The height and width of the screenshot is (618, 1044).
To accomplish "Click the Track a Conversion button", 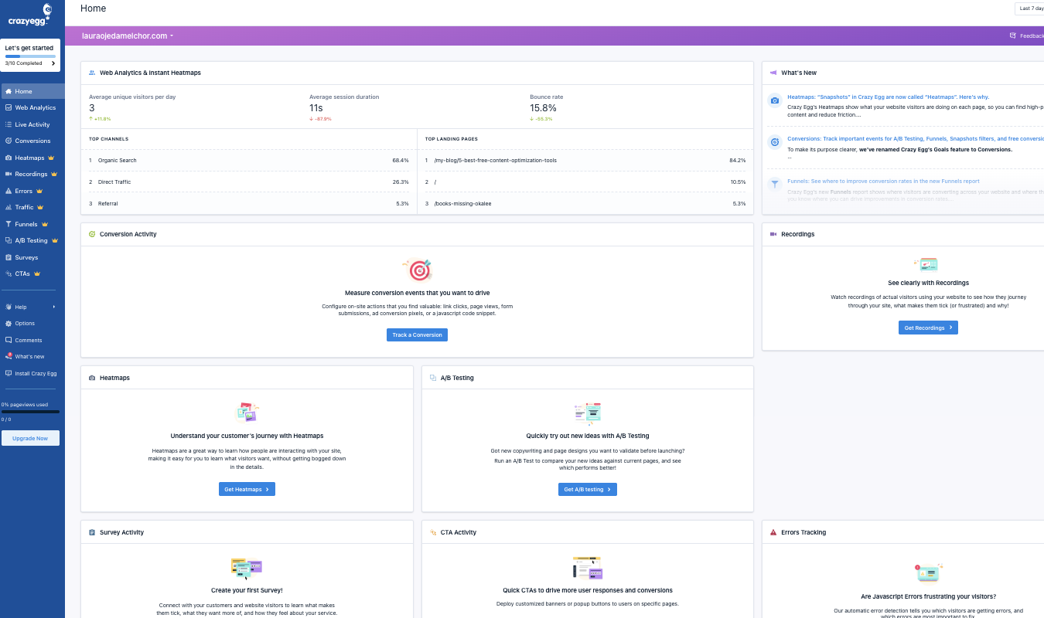I will (x=417, y=334).
